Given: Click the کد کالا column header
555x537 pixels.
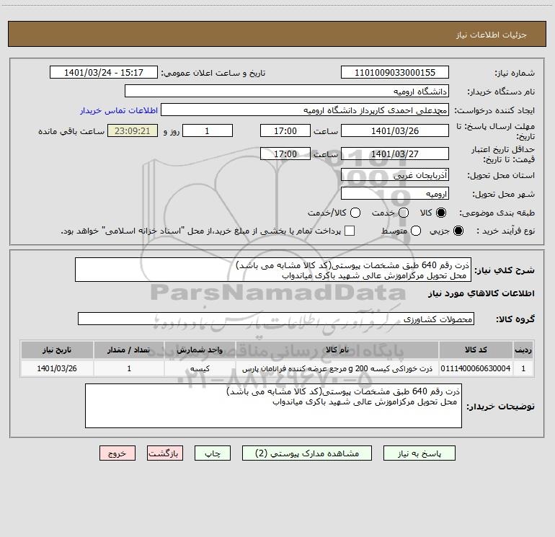Looking at the screenshot, I should pyautogui.click(x=476, y=350).
